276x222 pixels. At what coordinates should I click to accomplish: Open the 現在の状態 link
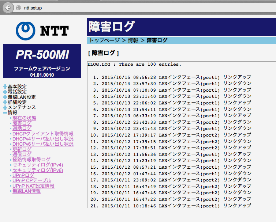(24, 118)
